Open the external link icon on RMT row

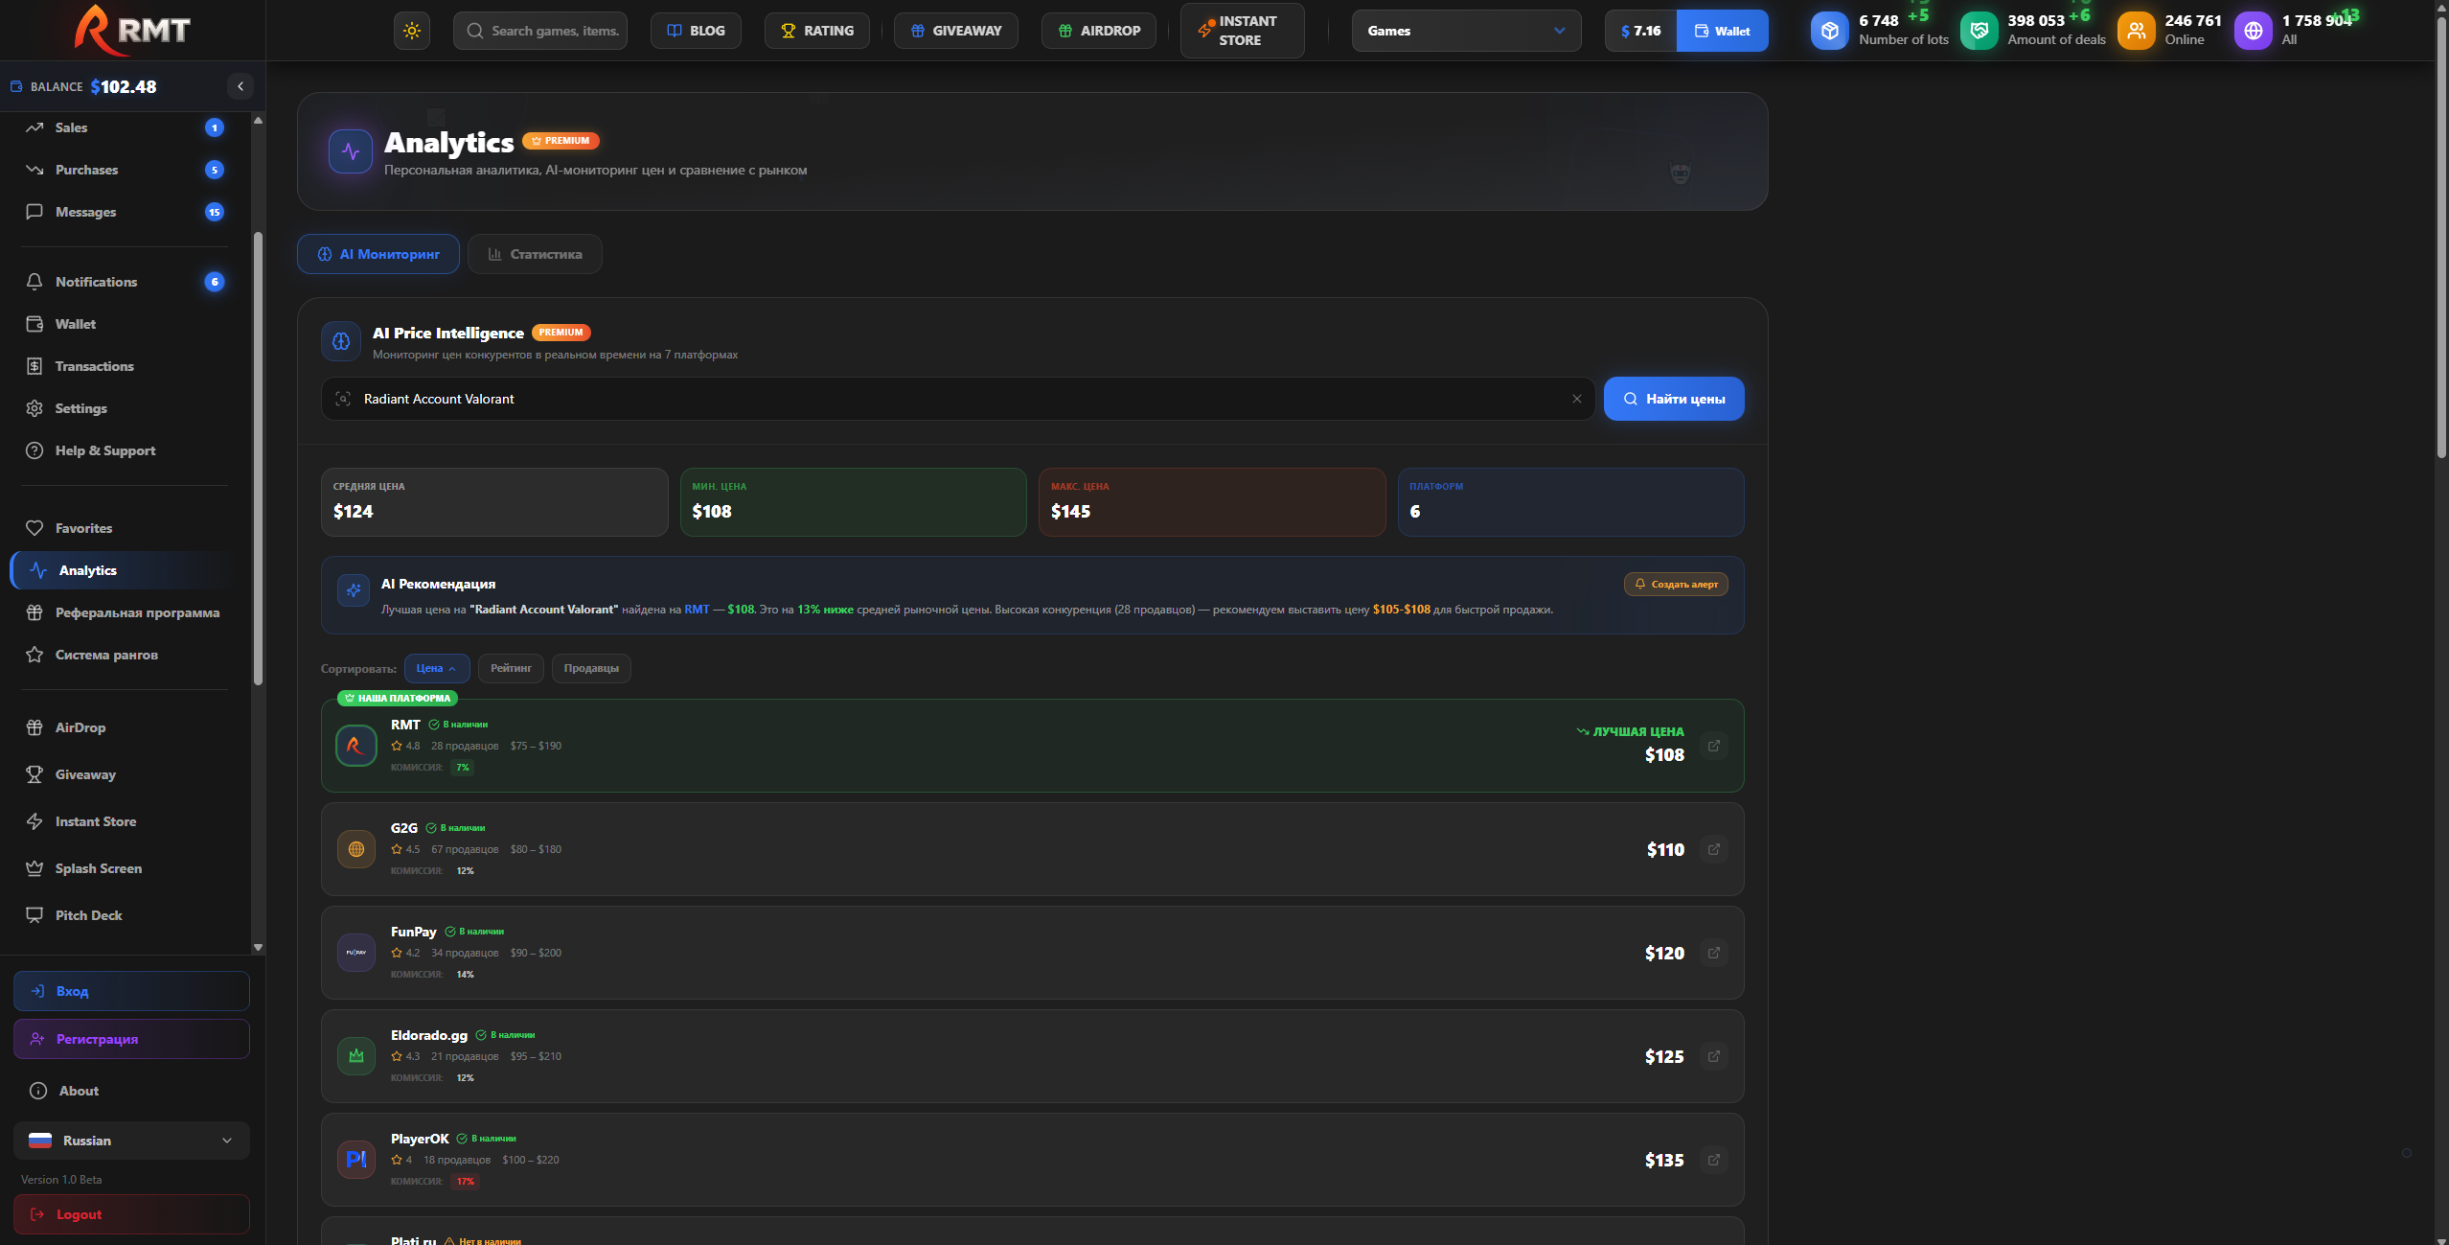tap(1714, 746)
